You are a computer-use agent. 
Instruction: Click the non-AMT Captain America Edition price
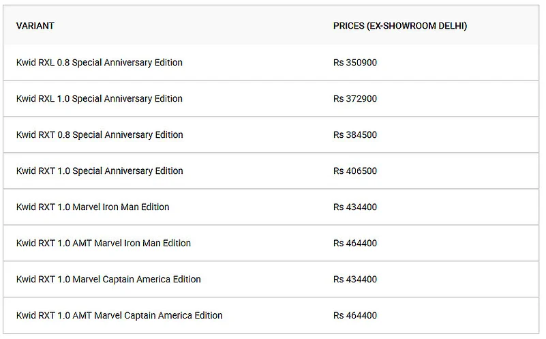coord(355,279)
